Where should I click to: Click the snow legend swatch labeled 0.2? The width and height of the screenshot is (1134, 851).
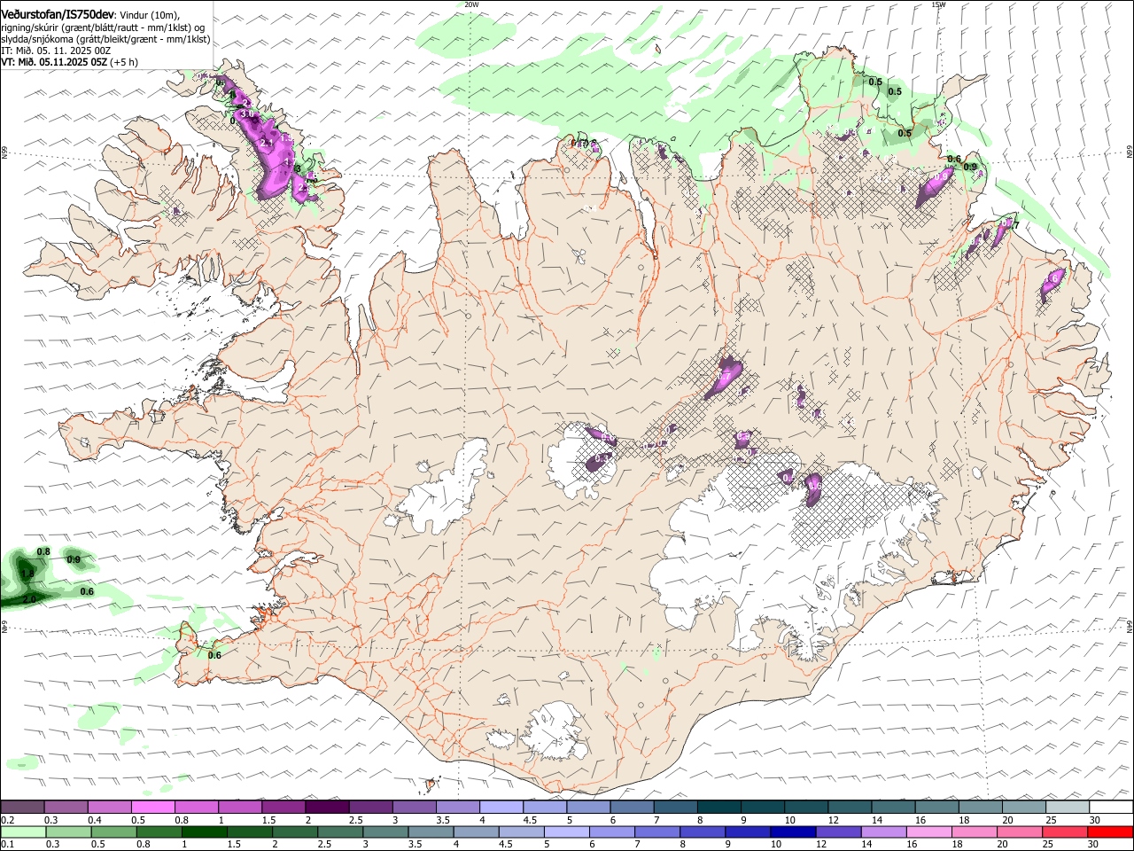point(22,808)
